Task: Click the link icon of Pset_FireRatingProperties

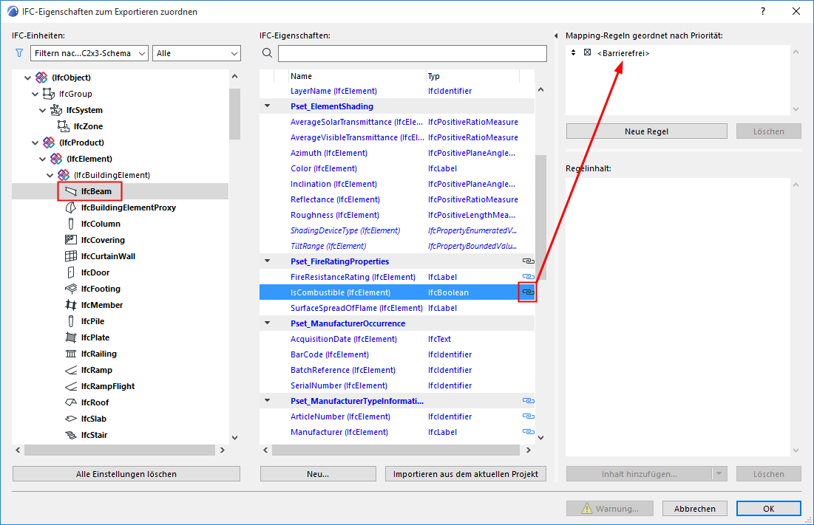Action: 528,261
